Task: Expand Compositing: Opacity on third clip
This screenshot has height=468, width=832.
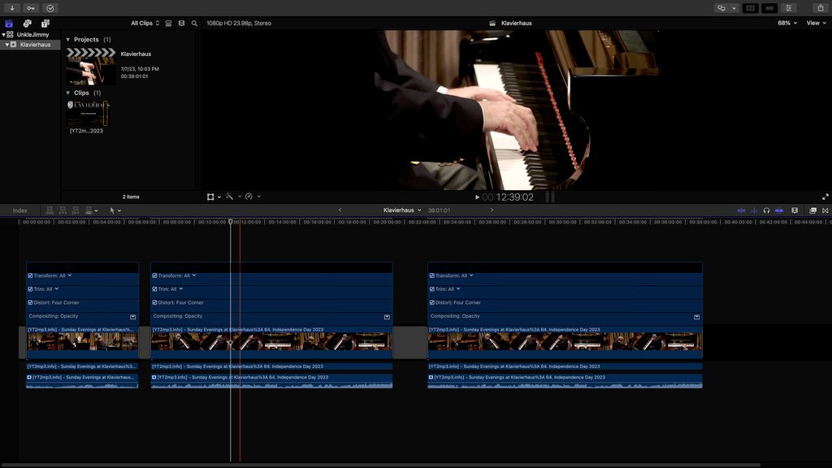Action: (x=696, y=317)
